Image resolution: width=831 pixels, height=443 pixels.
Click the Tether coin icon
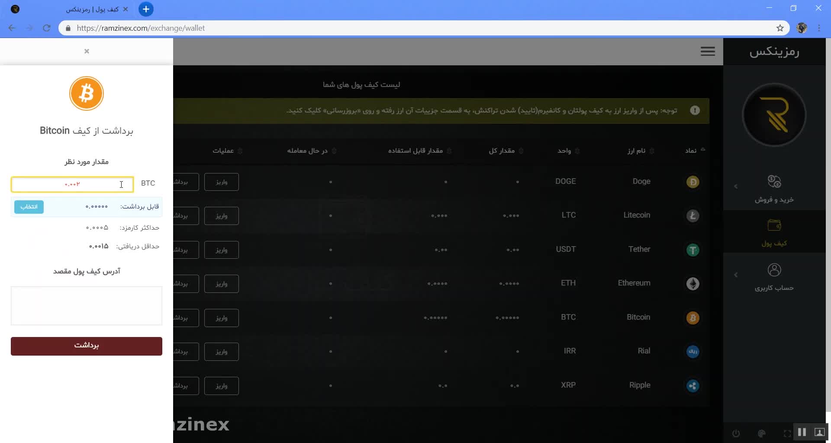point(692,250)
